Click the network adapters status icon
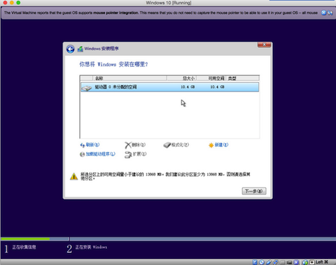Screen dimensions: 336x265 pos(276,262)
